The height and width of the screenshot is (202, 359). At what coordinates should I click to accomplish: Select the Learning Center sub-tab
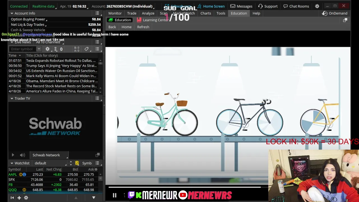point(153,20)
